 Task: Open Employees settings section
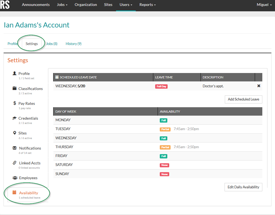pyautogui.click(x=28, y=178)
